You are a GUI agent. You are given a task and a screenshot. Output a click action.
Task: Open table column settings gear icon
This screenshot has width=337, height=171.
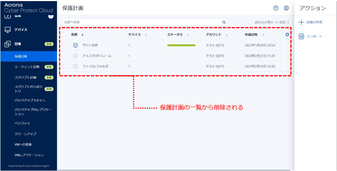click(287, 34)
